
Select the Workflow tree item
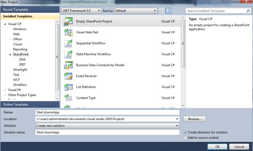pyautogui.click(x=20, y=85)
